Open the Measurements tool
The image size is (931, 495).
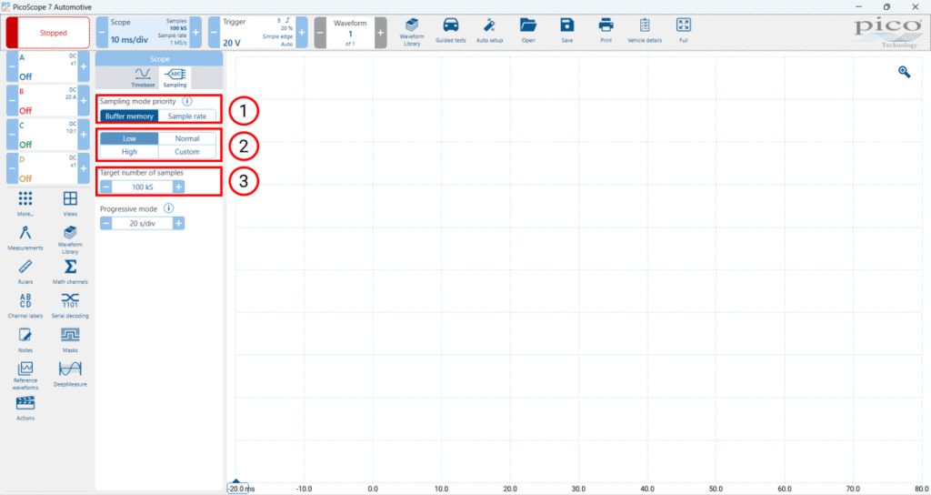coord(25,237)
